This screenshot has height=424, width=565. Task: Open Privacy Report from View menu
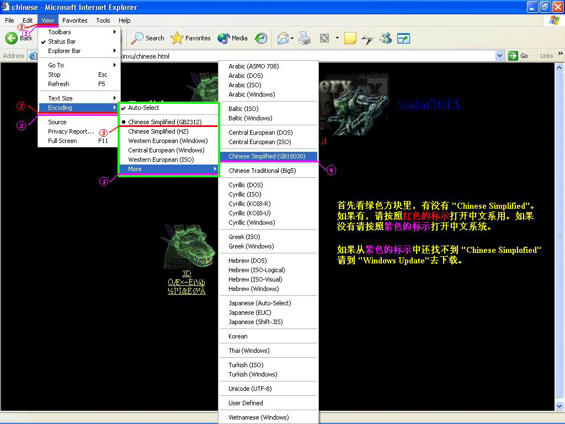(x=79, y=131)
